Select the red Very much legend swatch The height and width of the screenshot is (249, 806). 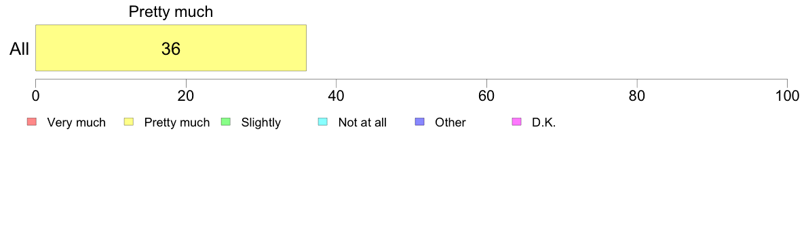point(32,122)
